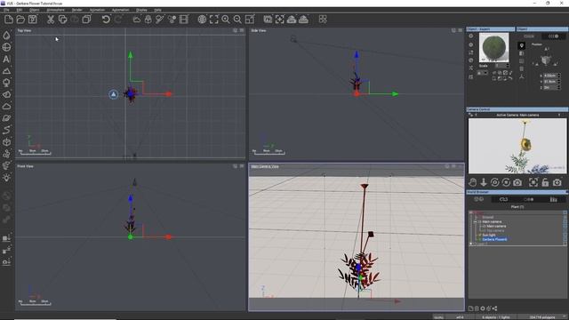The height and width of the screenshot is (320, 569).
Task: Zoom in with the magnifier plus icon
Action: [226, 20]
